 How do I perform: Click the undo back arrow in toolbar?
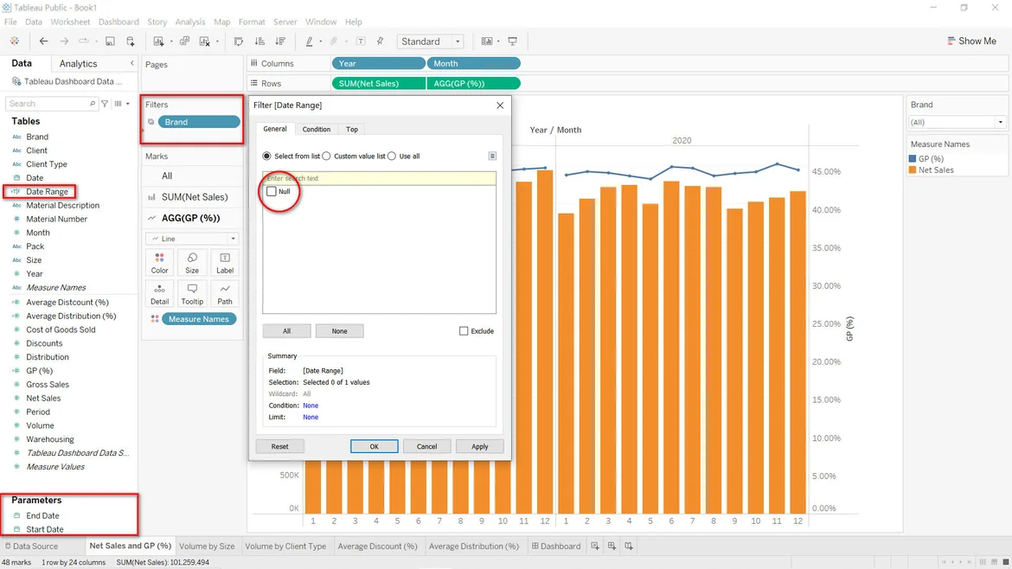(x=43, y=42)
